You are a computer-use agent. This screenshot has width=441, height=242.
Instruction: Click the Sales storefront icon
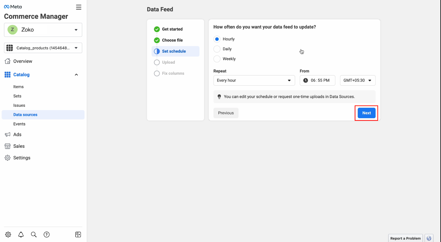(x=8, y=146)
